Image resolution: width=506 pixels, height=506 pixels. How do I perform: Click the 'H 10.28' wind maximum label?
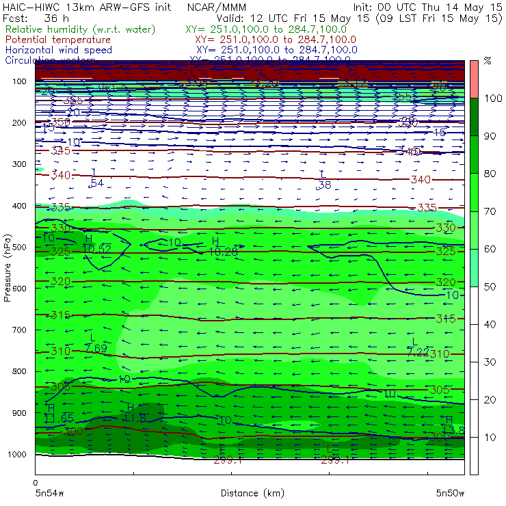click(224, 247)
